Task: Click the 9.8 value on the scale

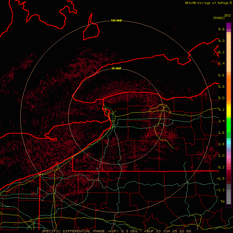Action: point(221,29)
